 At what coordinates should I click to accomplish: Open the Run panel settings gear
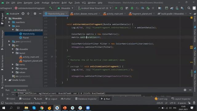click(x=185, y=90)
